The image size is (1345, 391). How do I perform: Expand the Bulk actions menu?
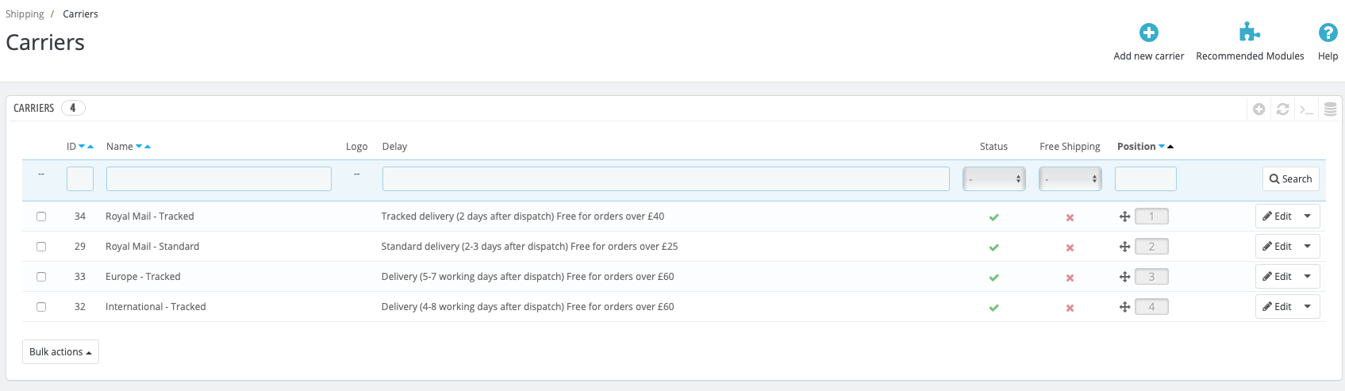60,352
